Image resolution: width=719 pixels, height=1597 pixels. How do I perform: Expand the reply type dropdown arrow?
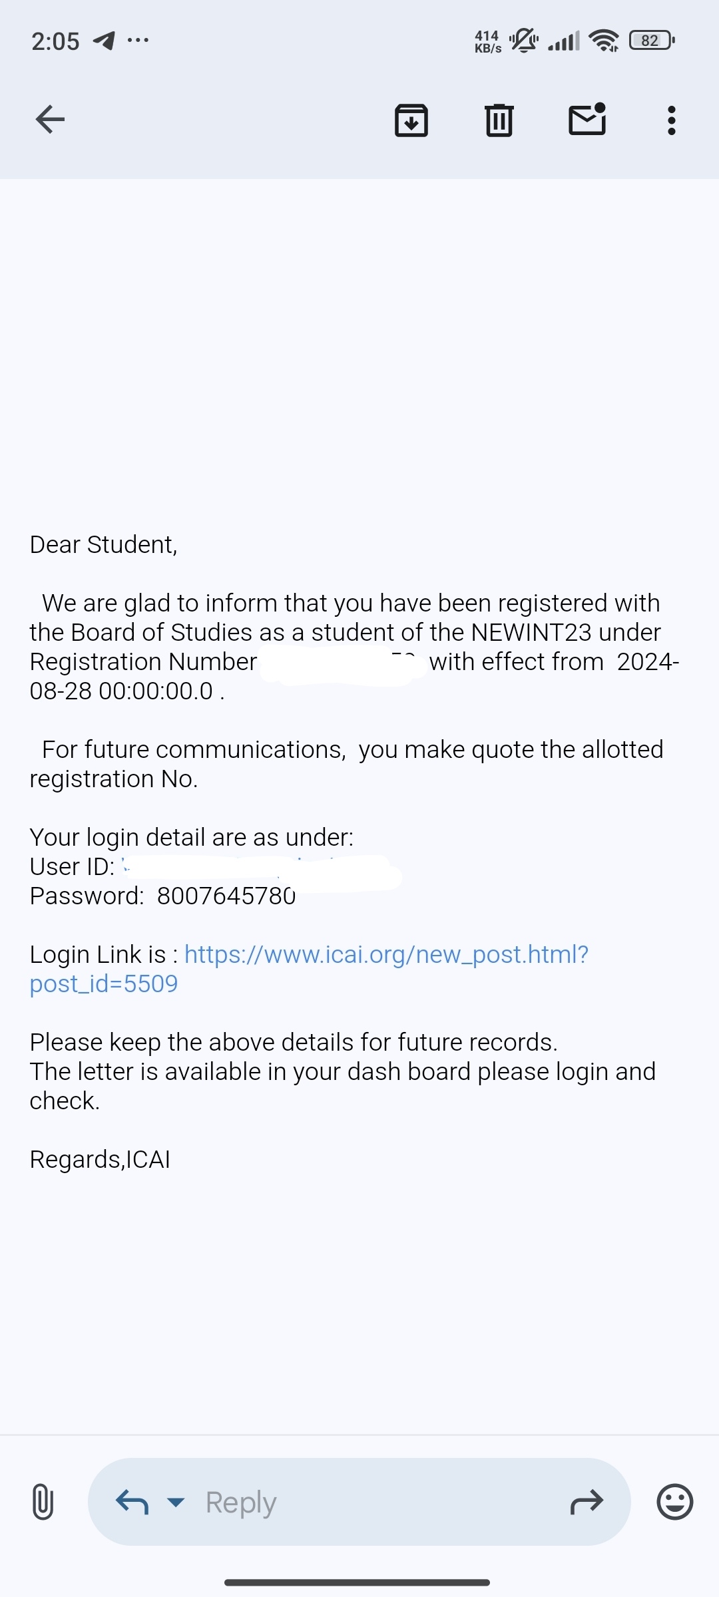point(176,1502)
